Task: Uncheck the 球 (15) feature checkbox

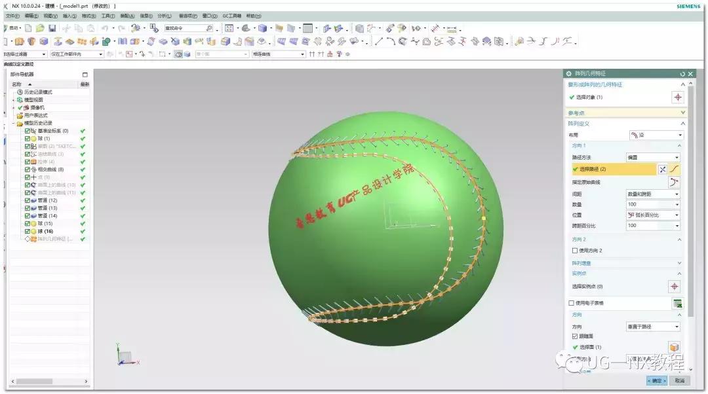Action: coord(28,224)
